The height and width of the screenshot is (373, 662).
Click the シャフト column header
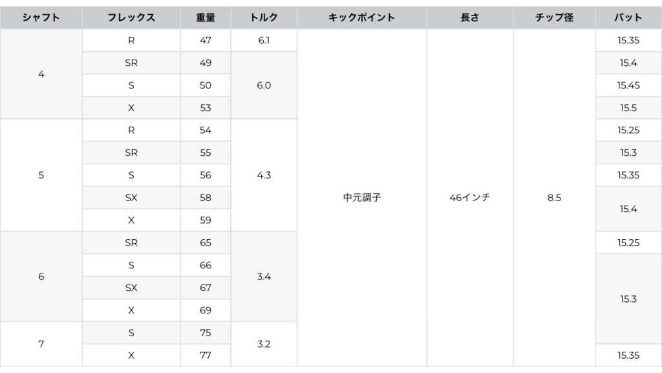(41, 18)
